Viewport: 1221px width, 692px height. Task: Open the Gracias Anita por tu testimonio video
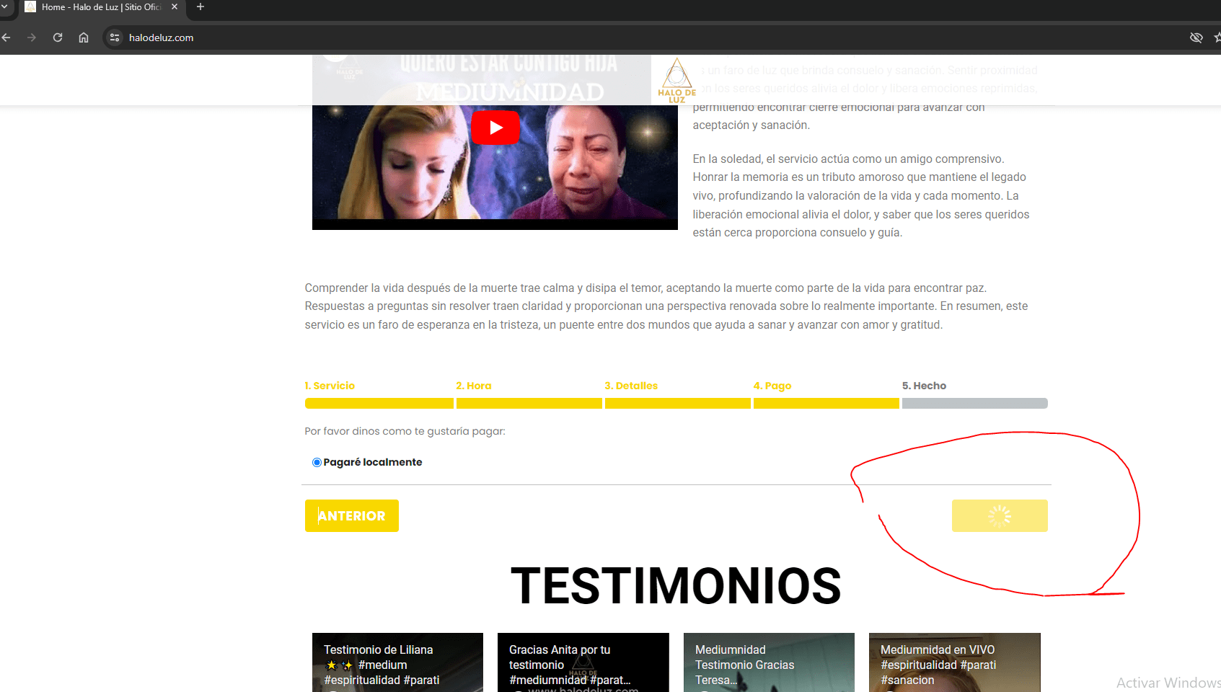click(583, 662)
